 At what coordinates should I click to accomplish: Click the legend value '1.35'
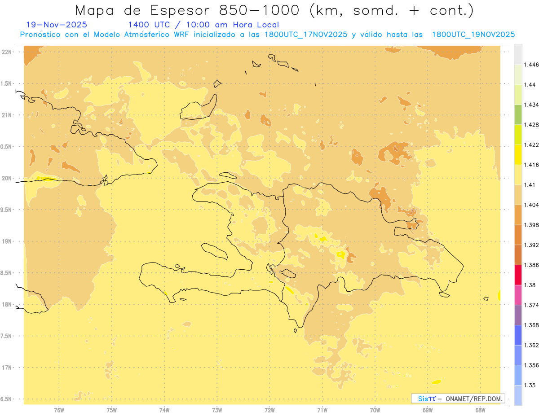530,385
